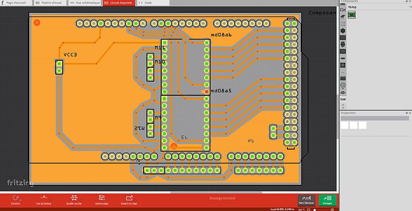The width and height of the screenshot is (412, 211).
Task: Click the zoom slider track
Action: (x=319, y=209)
